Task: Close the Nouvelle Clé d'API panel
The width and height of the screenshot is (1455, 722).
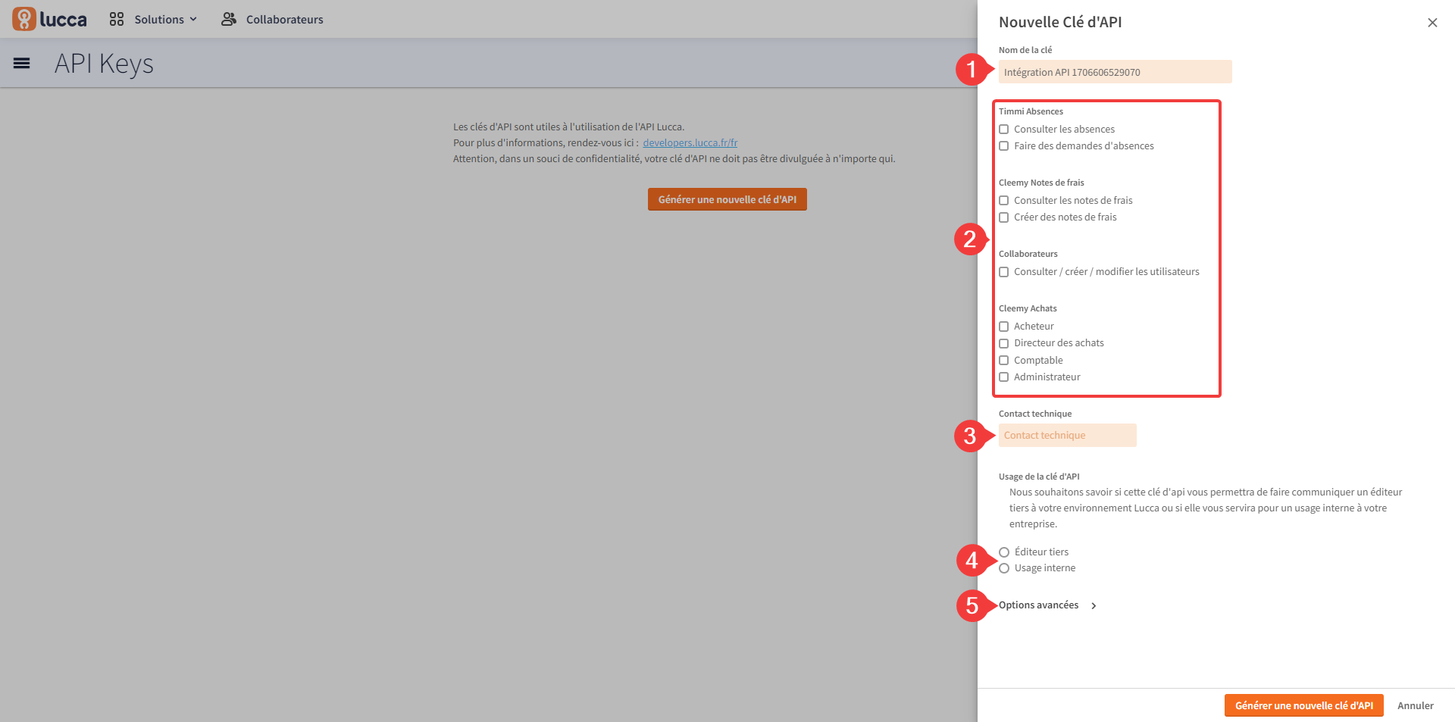Action: coord(1432,23)
